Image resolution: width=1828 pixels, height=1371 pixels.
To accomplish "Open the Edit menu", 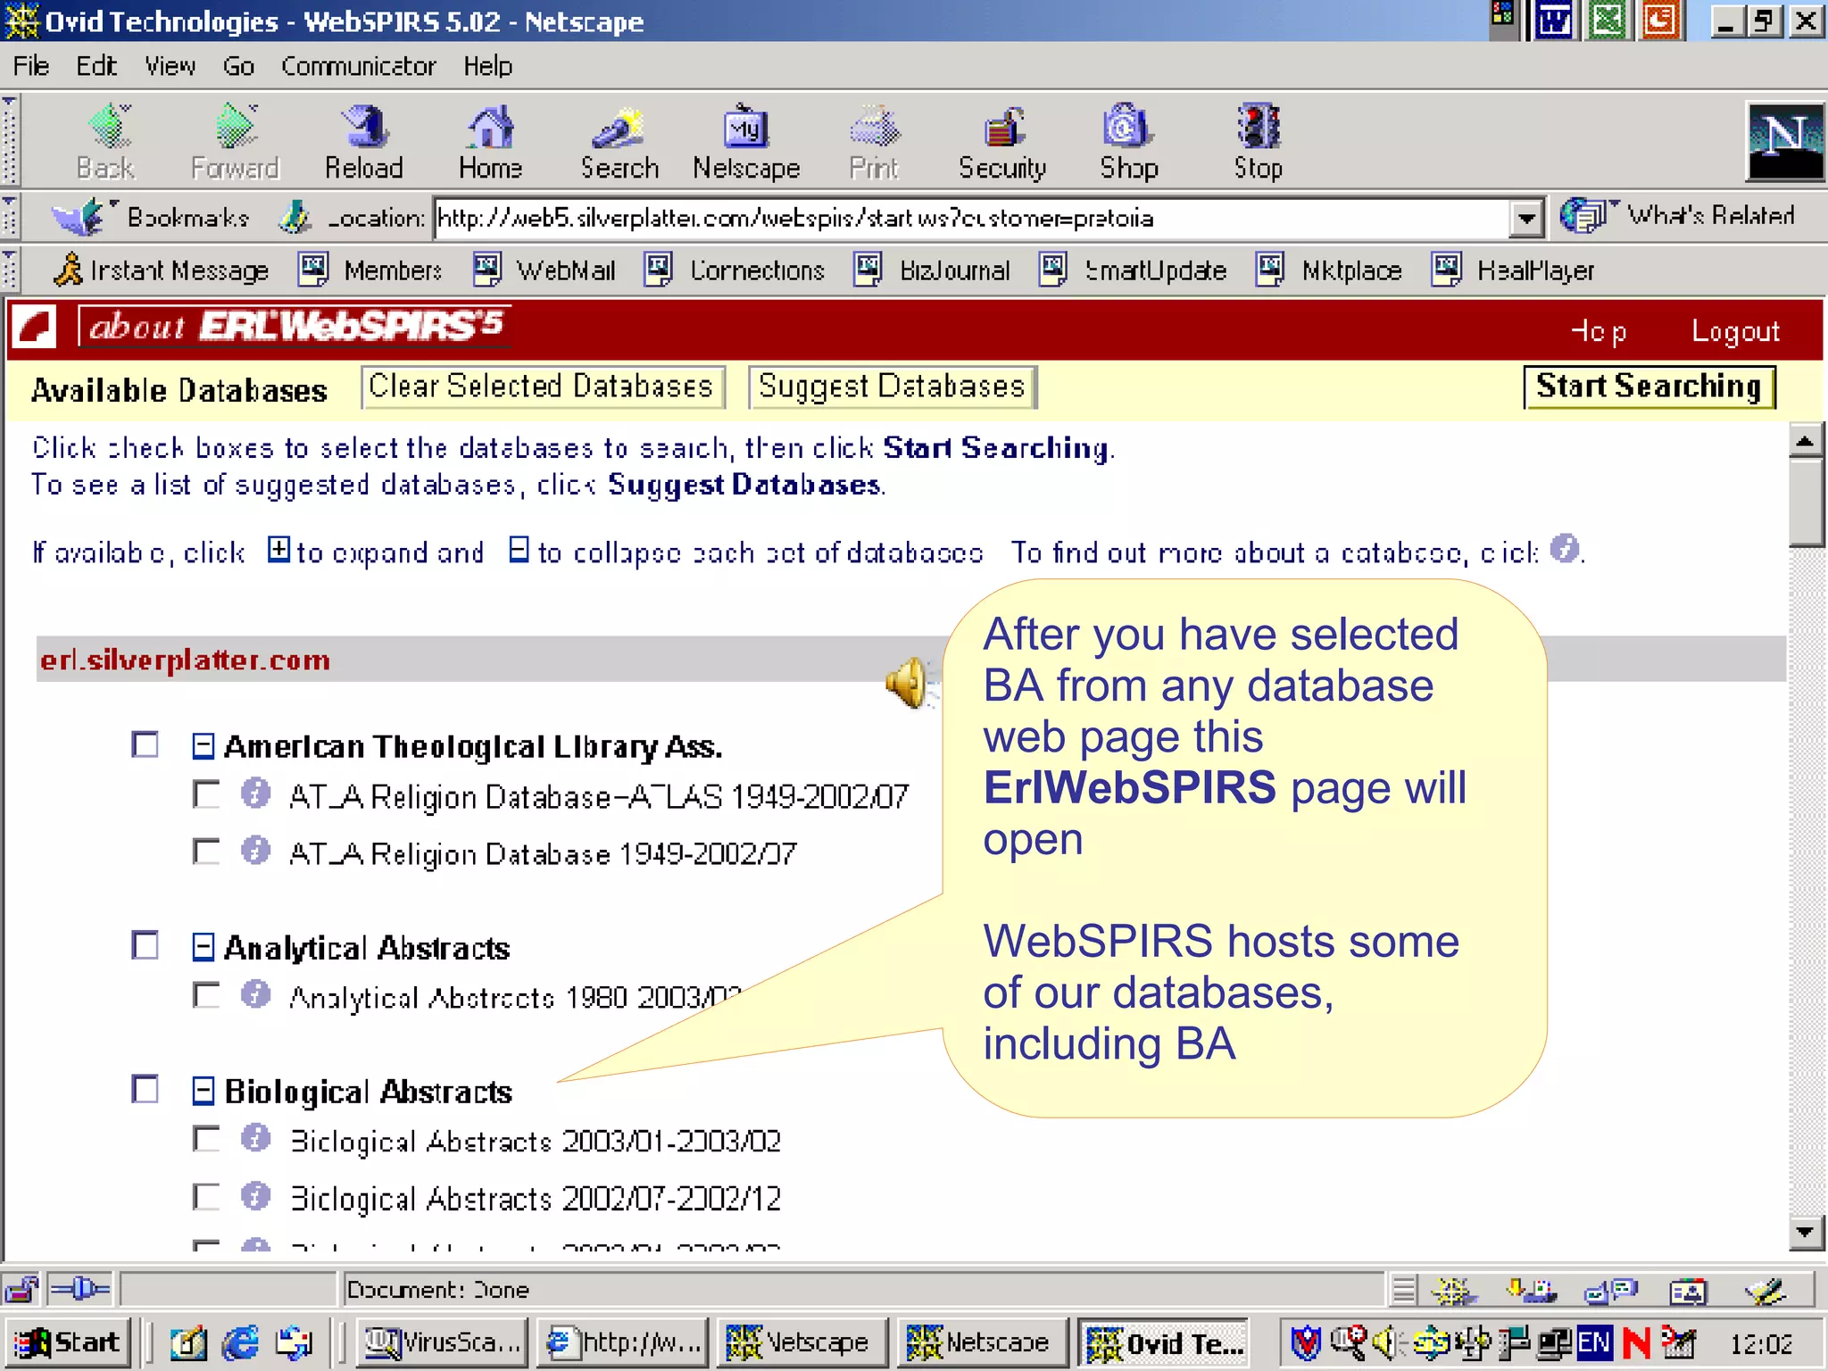I will (x=96, y=66).
